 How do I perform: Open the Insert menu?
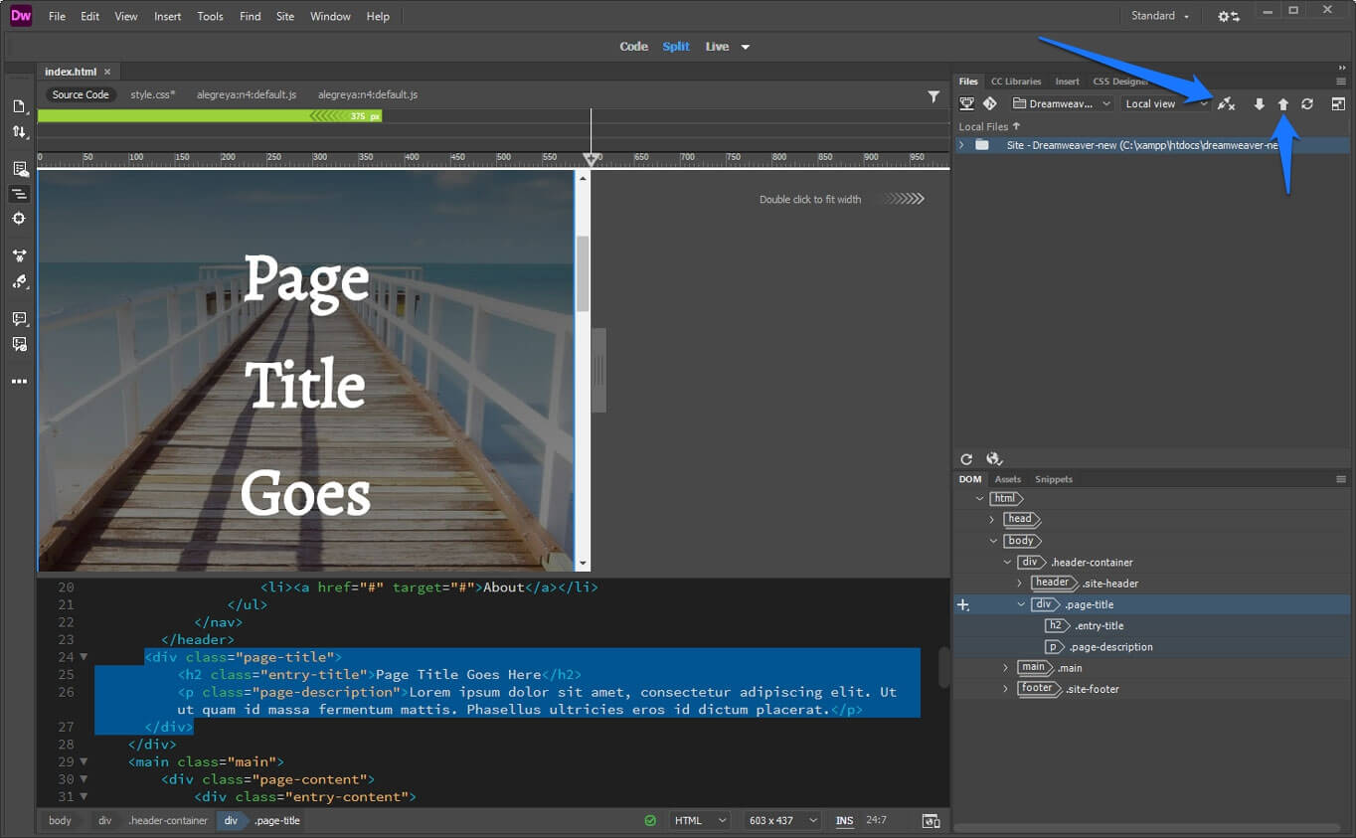pyautogui.click(x=167, y=16)
